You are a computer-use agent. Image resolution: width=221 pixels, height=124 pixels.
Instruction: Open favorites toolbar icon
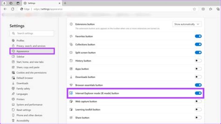[211, 9]
